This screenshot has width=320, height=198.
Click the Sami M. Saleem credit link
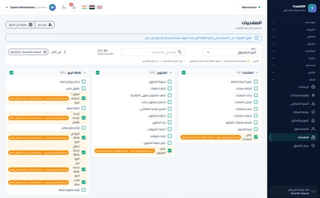click(300, 193)
